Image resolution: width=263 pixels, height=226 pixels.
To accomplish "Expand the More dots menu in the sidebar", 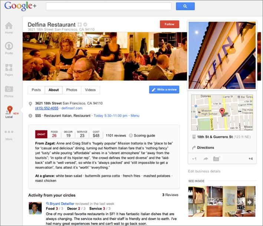I will [x=9, y=132].
